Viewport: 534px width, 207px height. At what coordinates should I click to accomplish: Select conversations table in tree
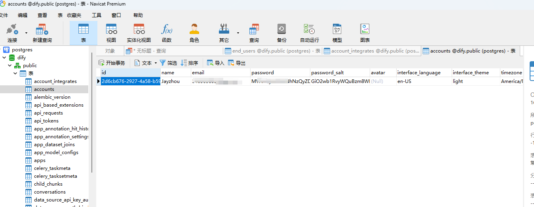[50, 192]
